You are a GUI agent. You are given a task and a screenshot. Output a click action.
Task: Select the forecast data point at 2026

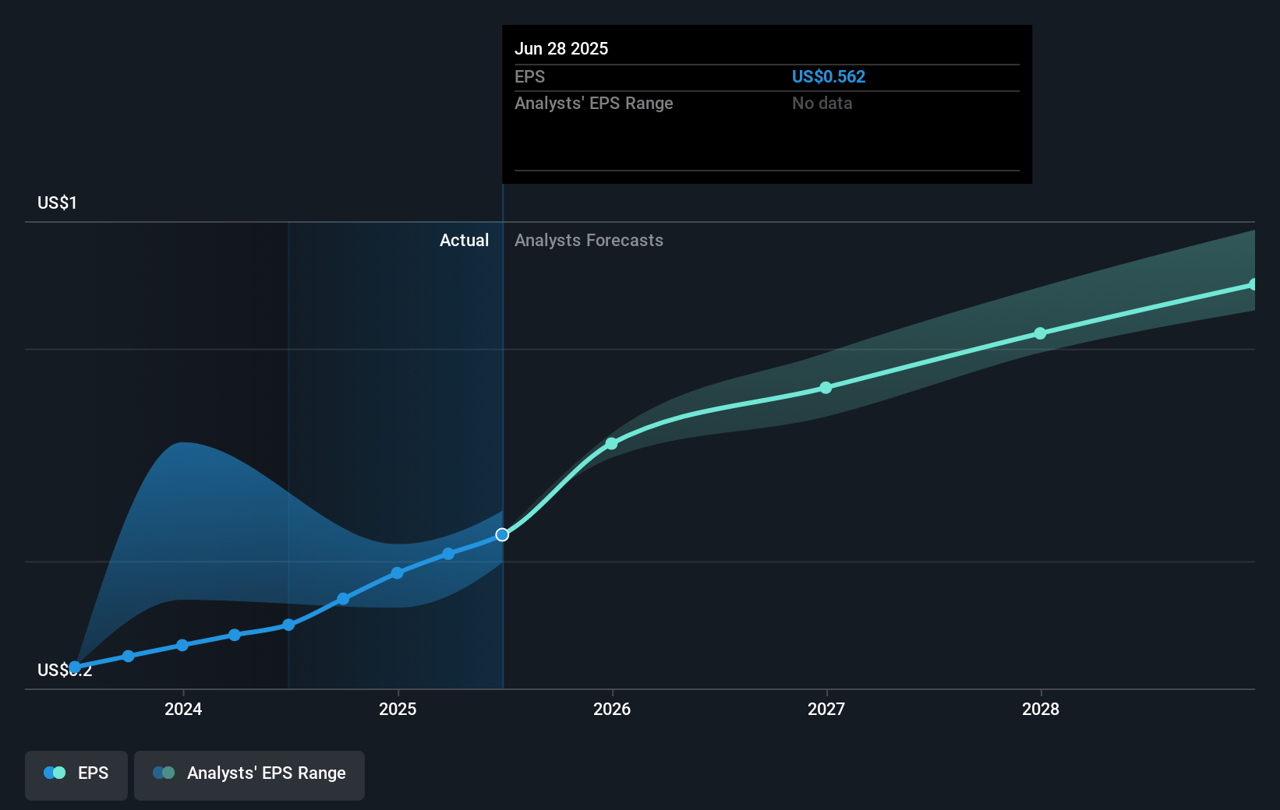(612, 444)
